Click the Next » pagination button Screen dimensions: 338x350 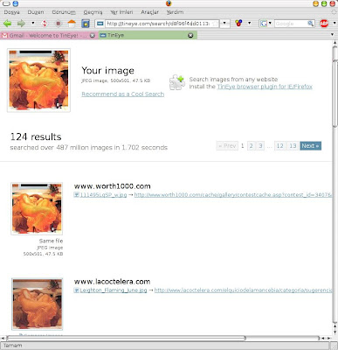[311, 146]
